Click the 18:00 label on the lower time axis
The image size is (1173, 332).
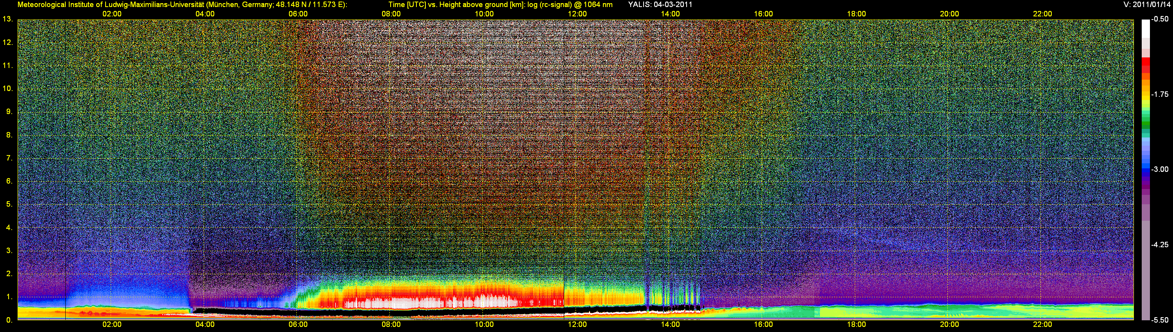(856, 325)
